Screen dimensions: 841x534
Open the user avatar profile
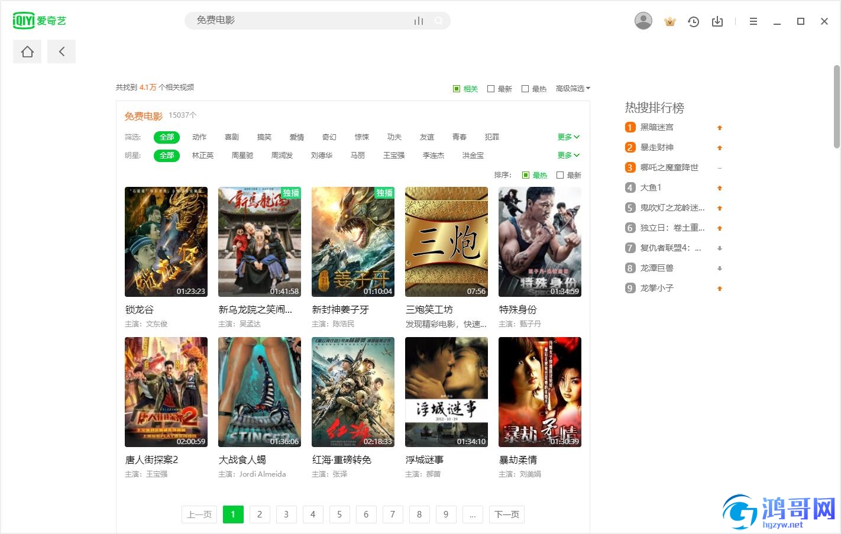643,21
